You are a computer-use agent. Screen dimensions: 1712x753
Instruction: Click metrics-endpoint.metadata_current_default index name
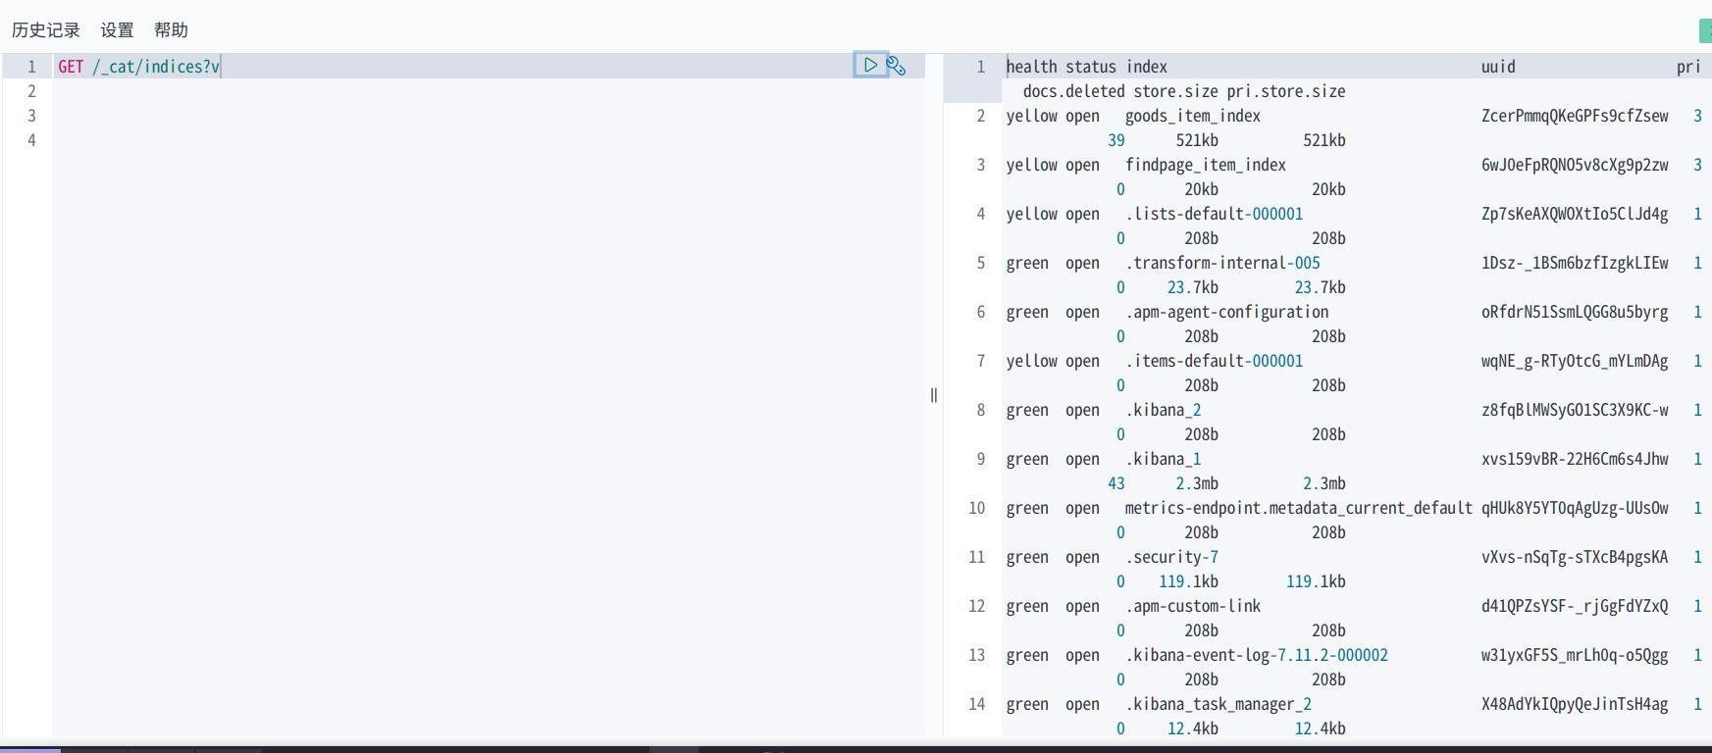pyautogui.click(x=1299, y=508)
